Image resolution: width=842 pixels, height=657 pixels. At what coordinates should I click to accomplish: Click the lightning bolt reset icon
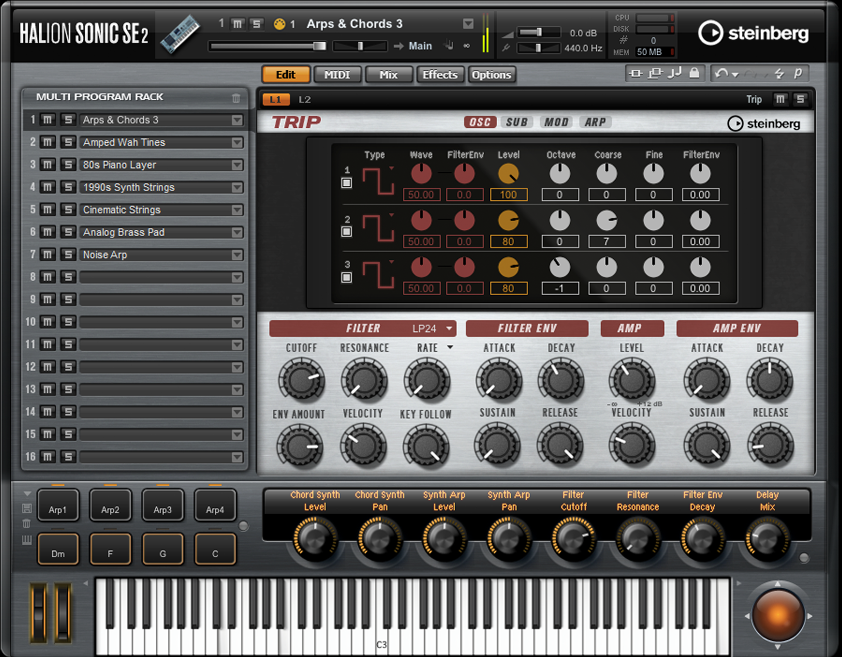779,73
